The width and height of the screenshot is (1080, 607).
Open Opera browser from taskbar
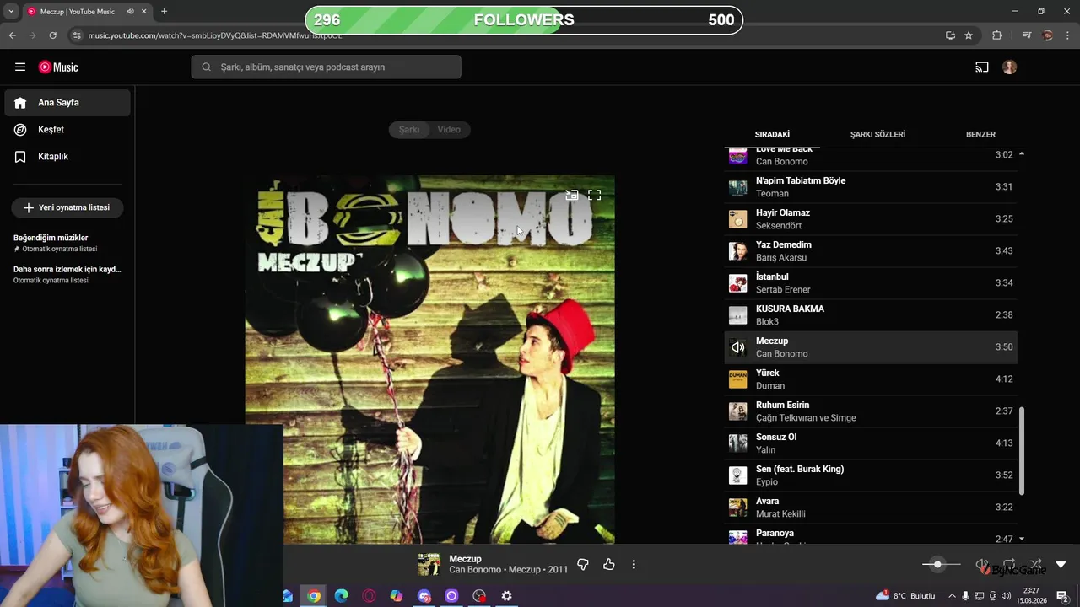[369, 596]
